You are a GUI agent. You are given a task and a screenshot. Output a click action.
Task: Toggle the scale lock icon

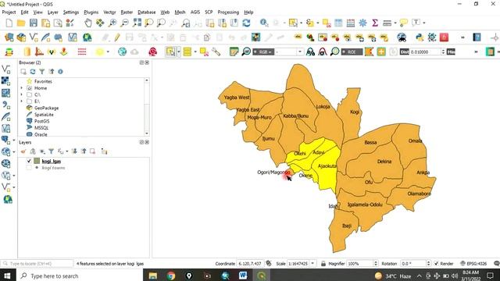323,264
